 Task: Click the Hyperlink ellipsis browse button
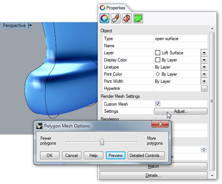coord(204,88)
